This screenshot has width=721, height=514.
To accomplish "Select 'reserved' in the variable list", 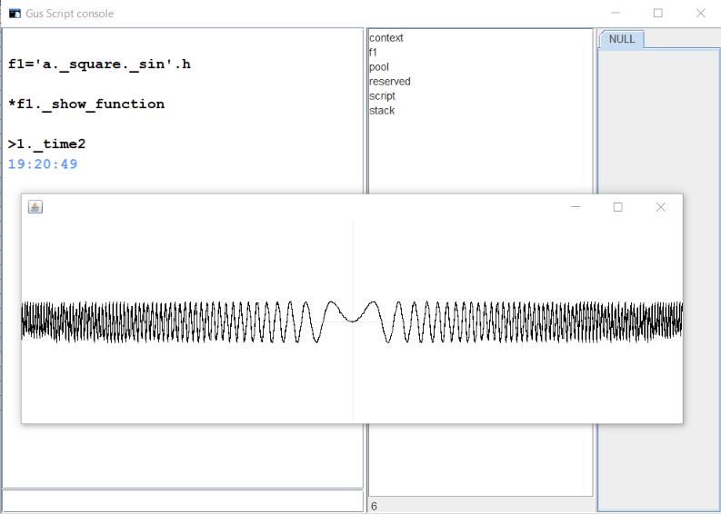I will click(389, 82).
